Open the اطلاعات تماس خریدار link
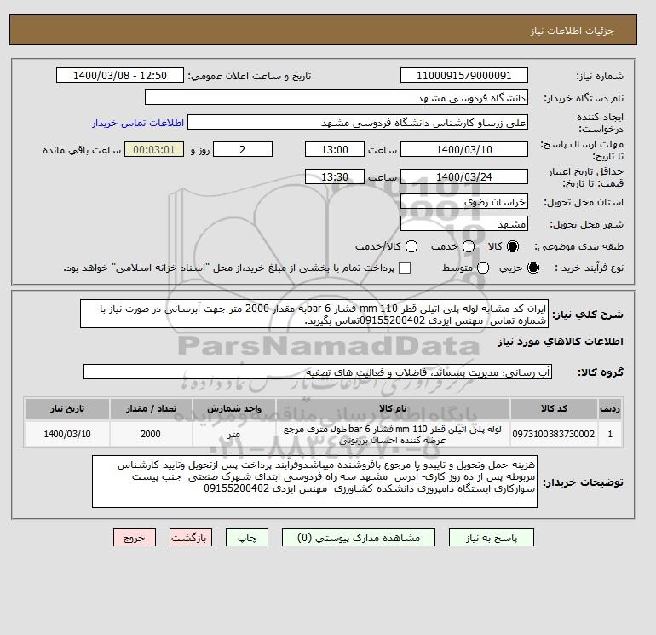Image resolution: width=656 pixels, height=635 pixels. [138, 123]
